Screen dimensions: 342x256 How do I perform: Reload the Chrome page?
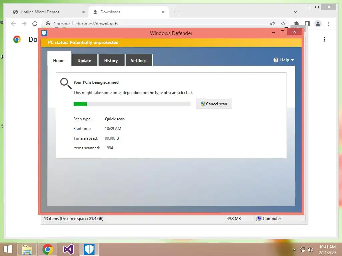(35, 24)
